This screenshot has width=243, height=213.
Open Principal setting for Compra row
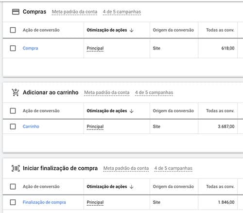pos(95,48)
